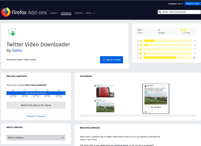Click the 5-star rating bar

coord(167,41)
